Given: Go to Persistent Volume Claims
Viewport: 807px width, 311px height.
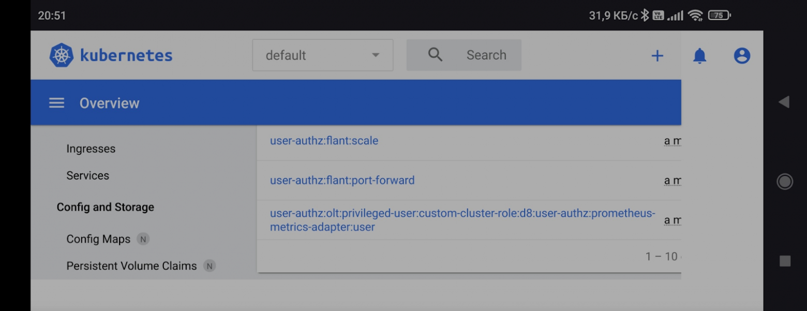Looking at the screenshot, I should (131, 266).
